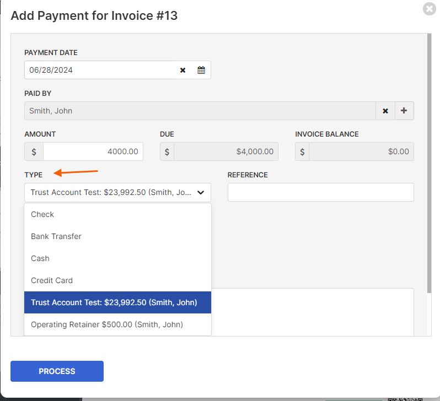The image size is (440, 401).
Task: Click dollar sign beside Due field
Action: click(x=167, y=151)
